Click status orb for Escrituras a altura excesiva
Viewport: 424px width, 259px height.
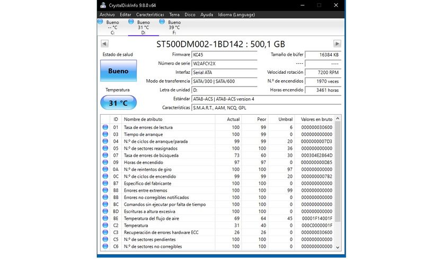pos(105,211)
